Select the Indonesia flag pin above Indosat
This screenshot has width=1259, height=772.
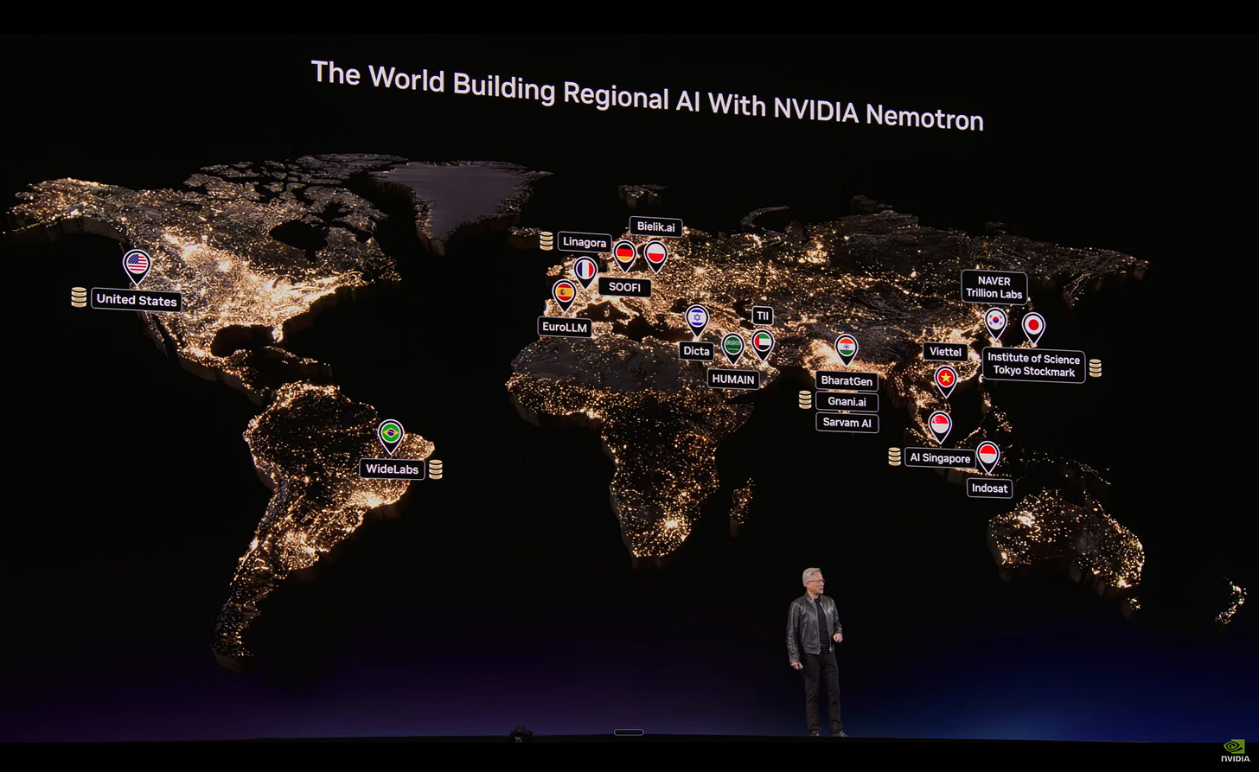point(987,456)
